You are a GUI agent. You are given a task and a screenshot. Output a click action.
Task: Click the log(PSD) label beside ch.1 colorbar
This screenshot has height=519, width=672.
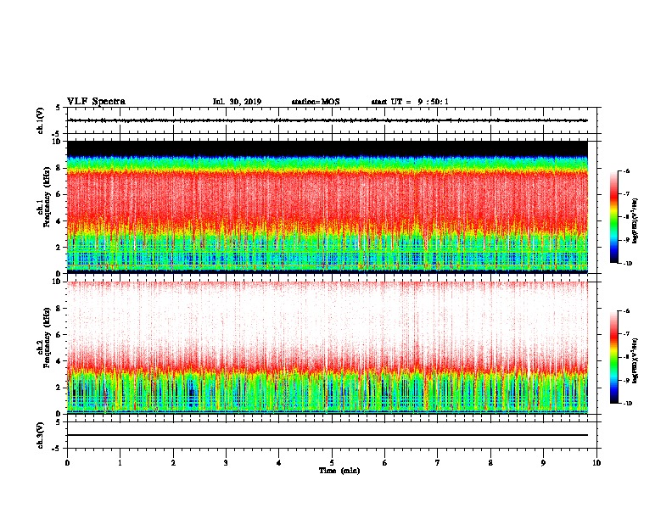[635, 220]
